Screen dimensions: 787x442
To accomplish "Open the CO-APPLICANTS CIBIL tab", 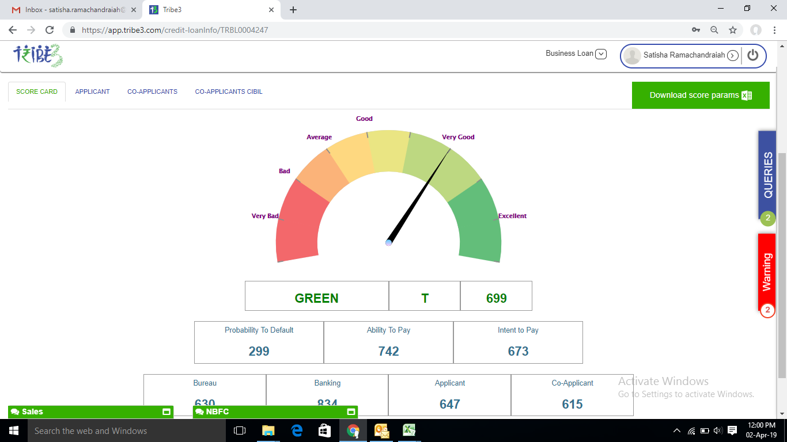I will click(x=229, y=92).
